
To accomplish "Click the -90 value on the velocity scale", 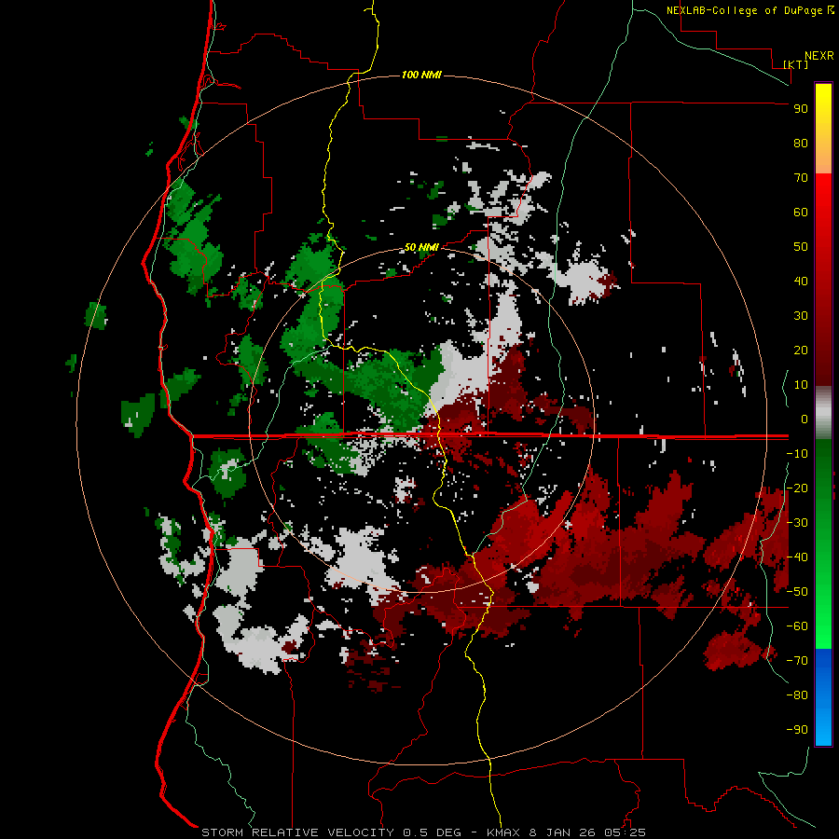I will (x=797, y=730).
